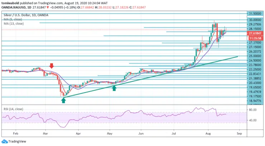265x146 pixels.
Task: Click the 25.00000 price axis label
Action: 254,56
